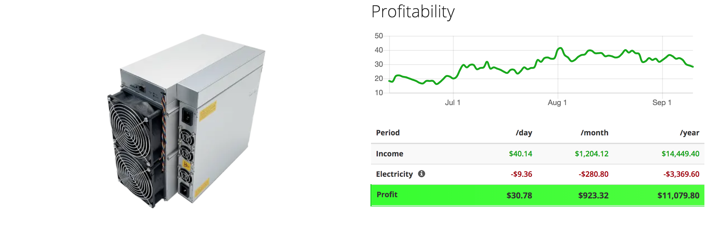This screenshot has width=718, height=225.
Task: Click the Profitability heading
Action: pos(413,12)
